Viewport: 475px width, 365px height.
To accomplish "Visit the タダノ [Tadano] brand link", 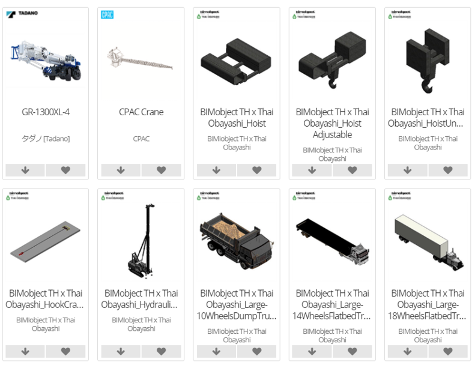I will click(46, 139).
